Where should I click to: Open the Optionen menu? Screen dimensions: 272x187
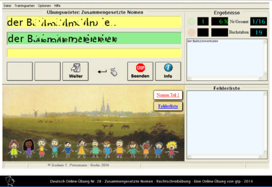(45, 6)
